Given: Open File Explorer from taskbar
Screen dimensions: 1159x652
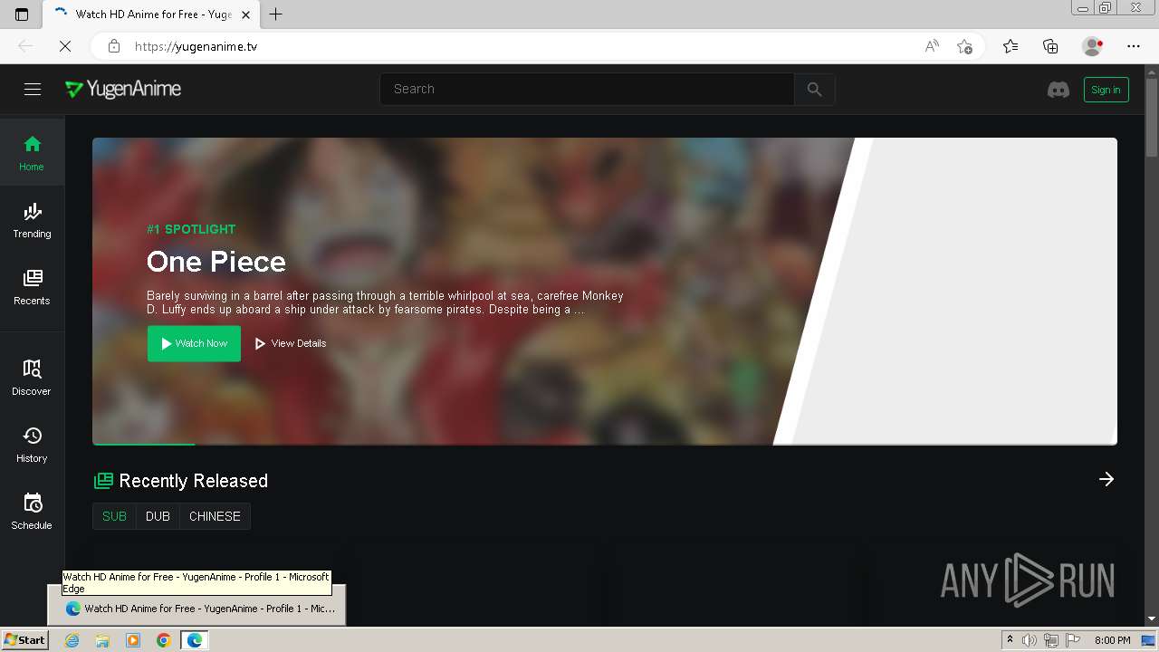Looking at the screenshot, I should (x=102, y=640).
